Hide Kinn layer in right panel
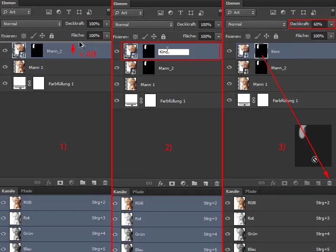336x252 pixels. [x=229, y=51]
